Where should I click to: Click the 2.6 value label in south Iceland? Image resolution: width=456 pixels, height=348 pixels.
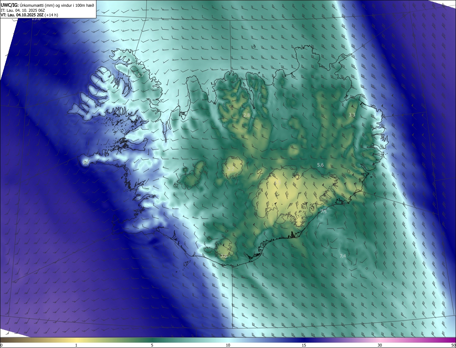coord(224,256)
